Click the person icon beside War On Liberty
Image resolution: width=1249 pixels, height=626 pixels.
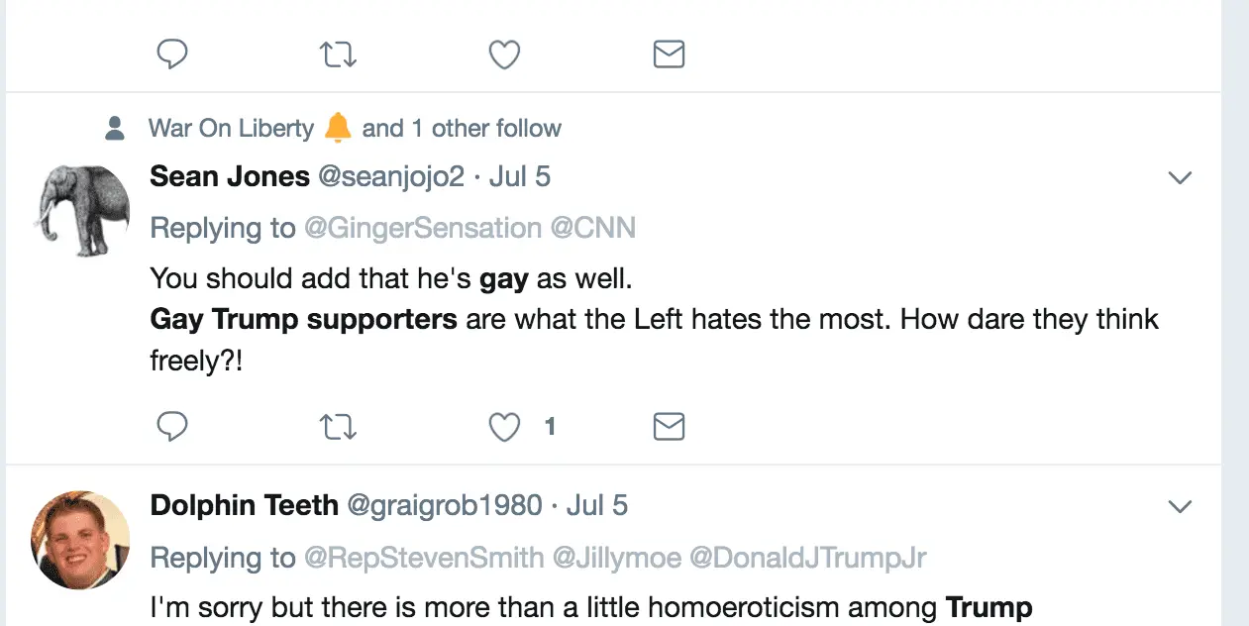[x=115, y=128]
